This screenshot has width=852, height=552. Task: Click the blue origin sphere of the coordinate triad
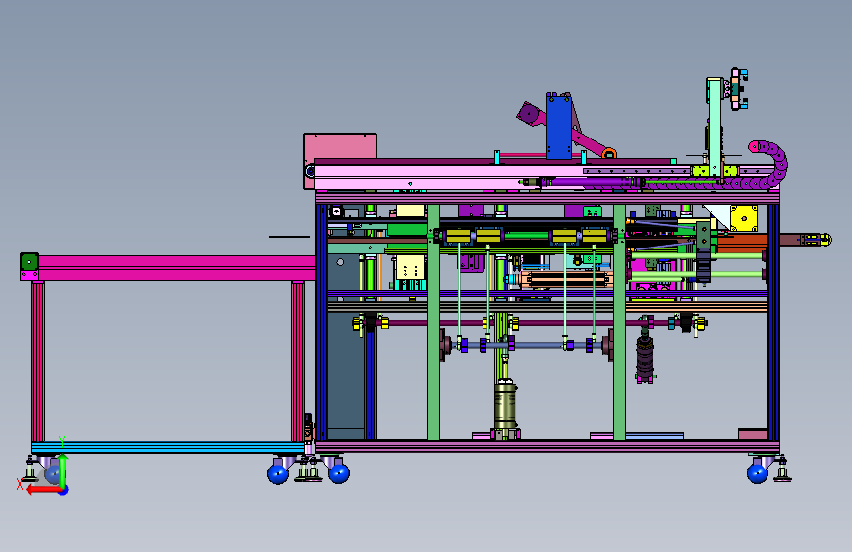(x=64, y=490)
